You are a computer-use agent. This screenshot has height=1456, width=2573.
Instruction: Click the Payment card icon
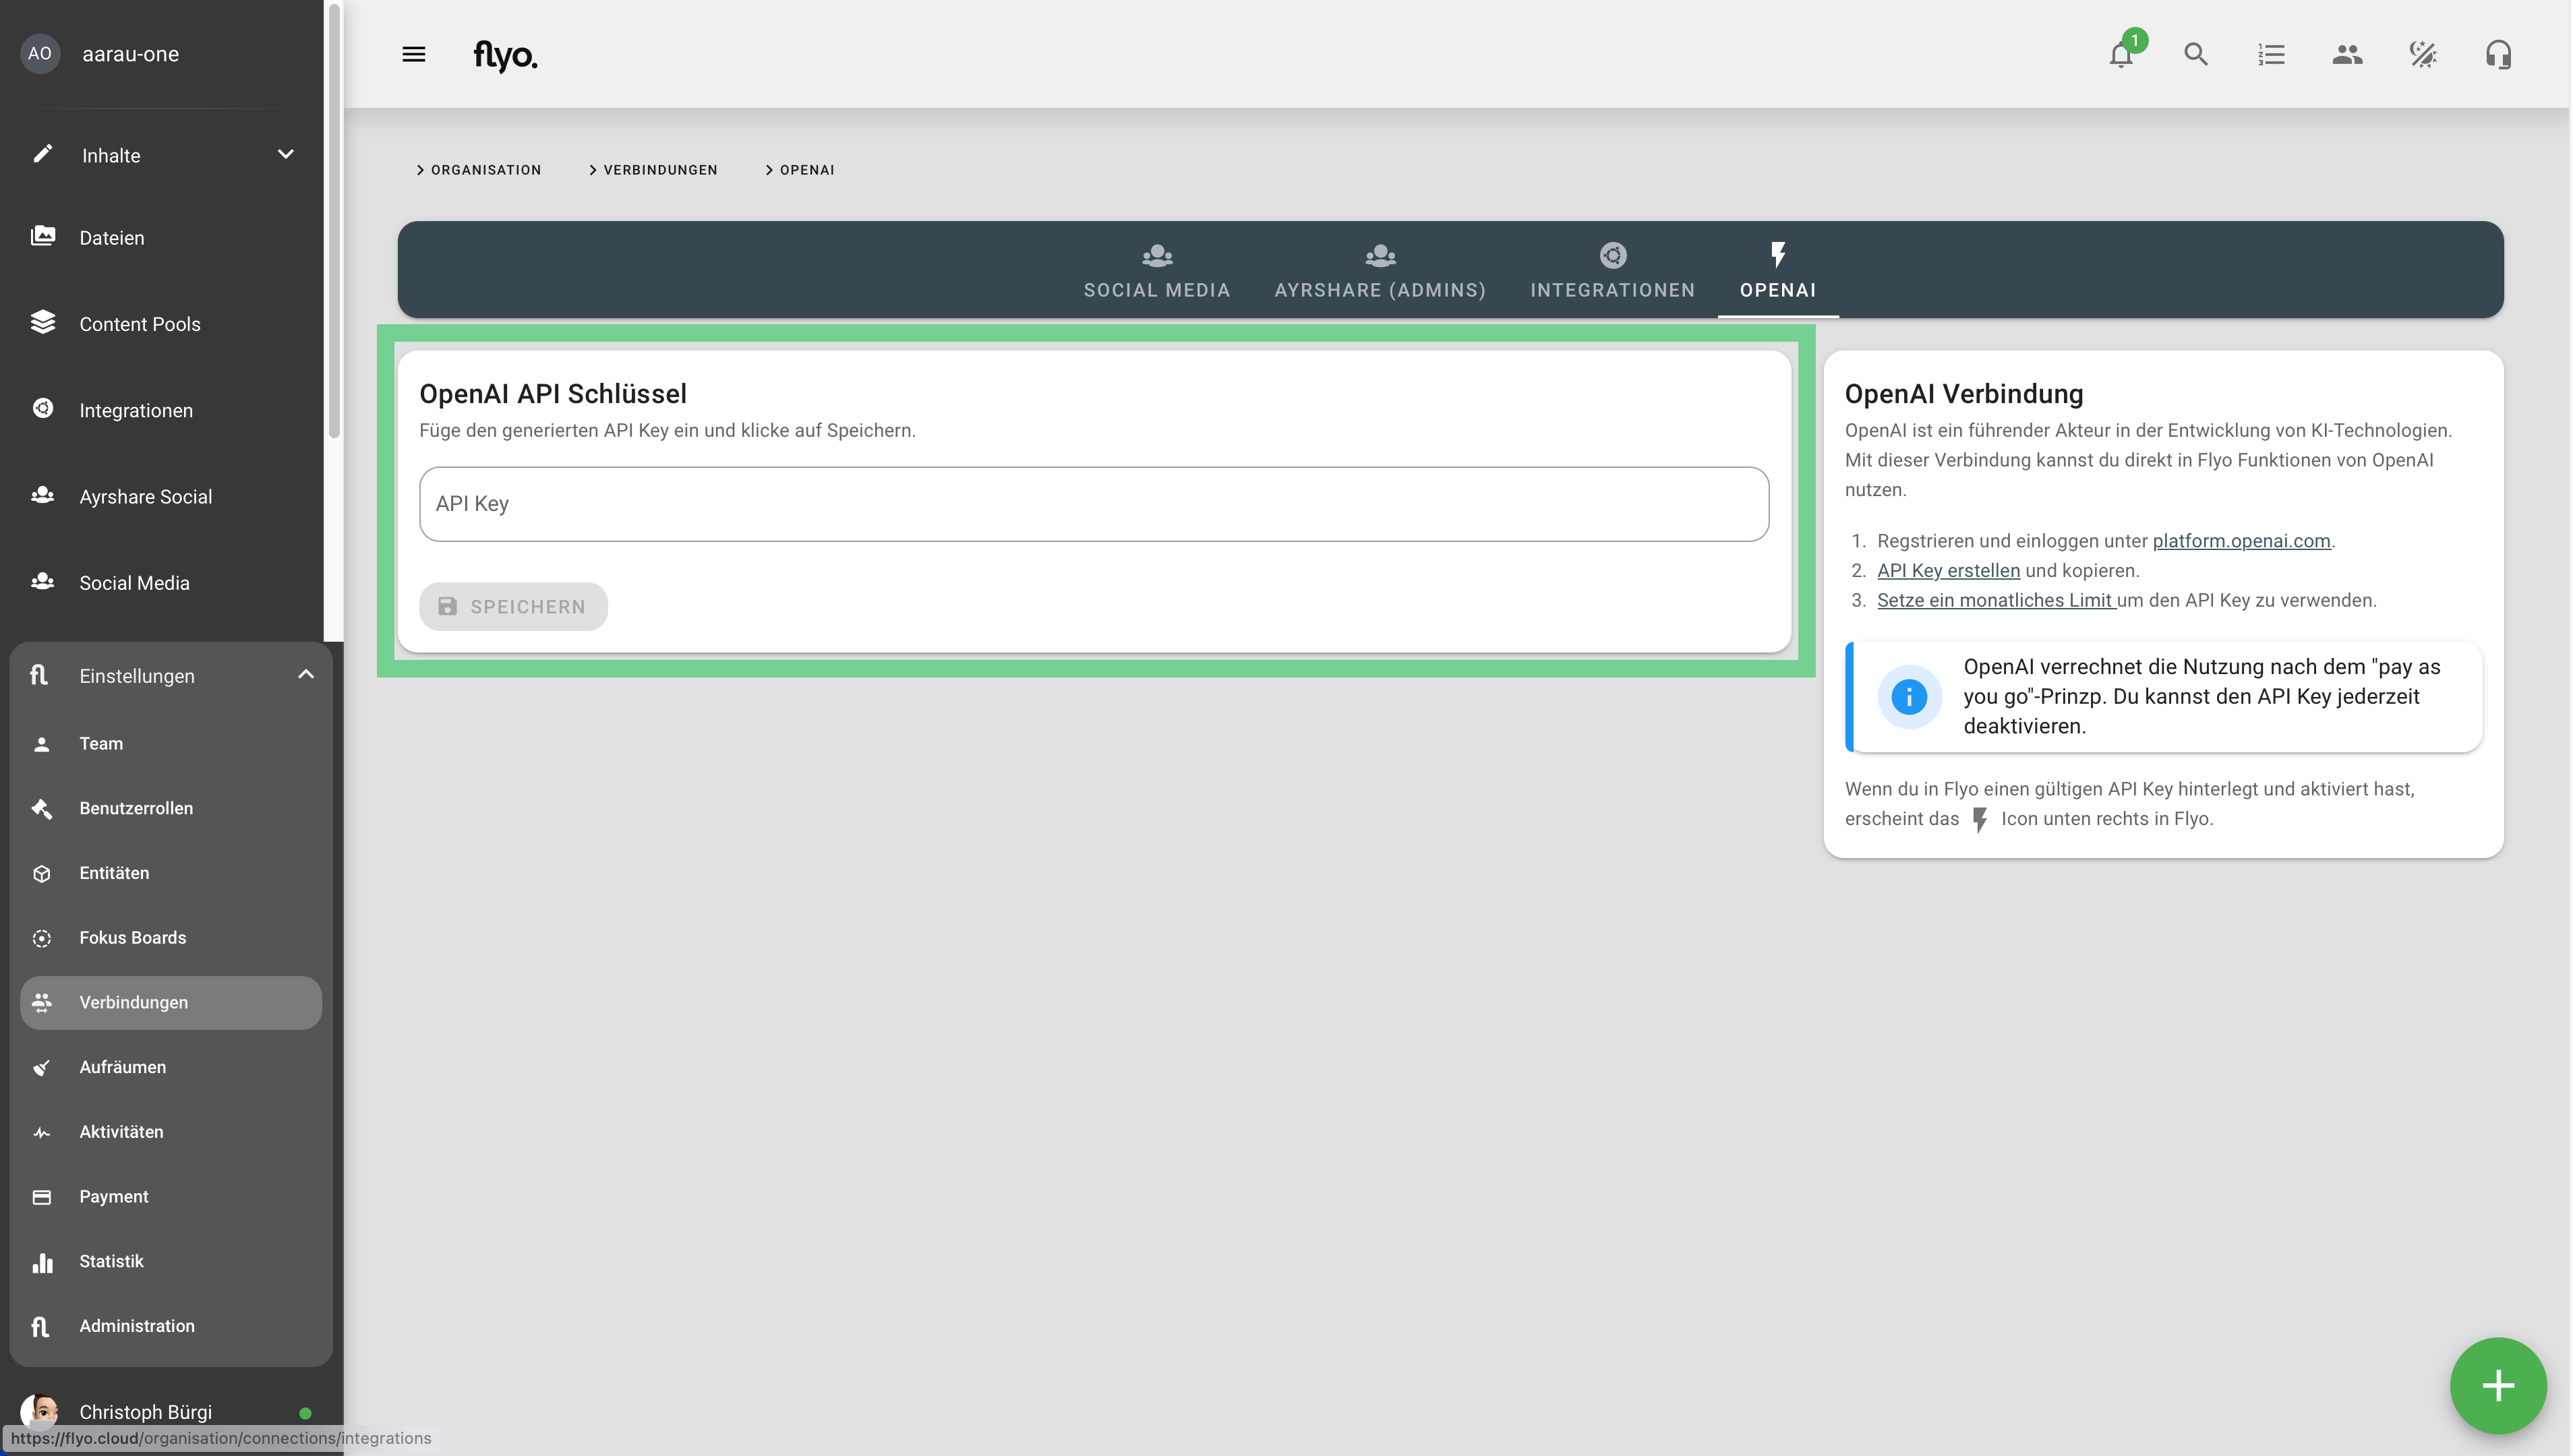(42, 1197)
